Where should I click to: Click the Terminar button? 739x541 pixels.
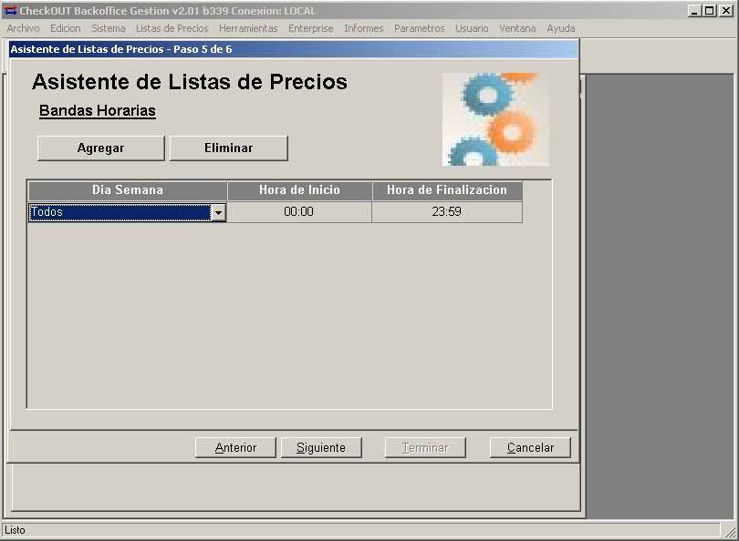click(x=425, y=447)
